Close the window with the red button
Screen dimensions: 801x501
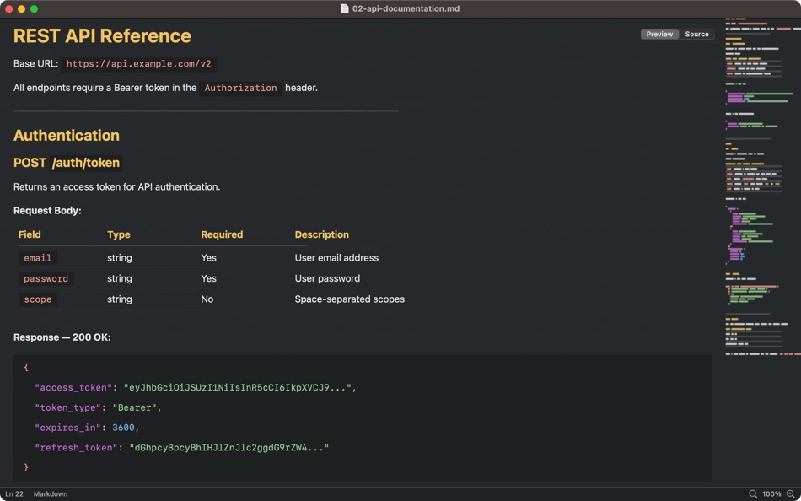[8, 8]
